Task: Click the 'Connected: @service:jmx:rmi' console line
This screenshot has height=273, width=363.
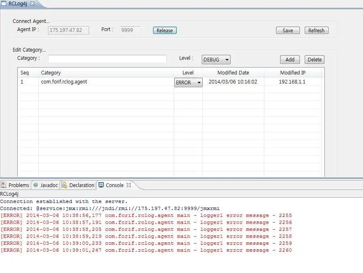Action: pos(110,208)
